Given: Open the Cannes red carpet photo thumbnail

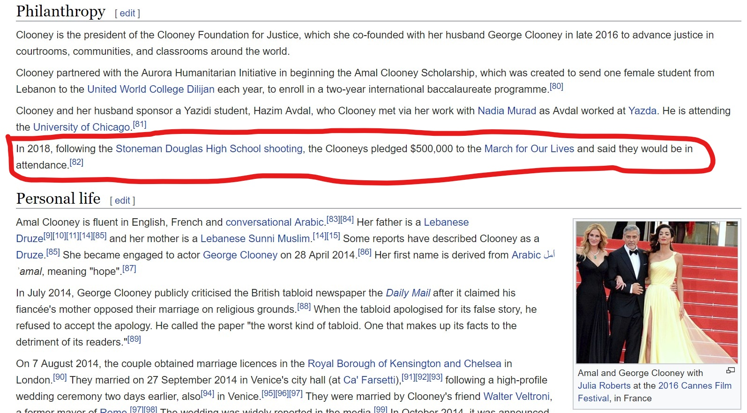Looking at the screenshot, I should coord(657,292).
